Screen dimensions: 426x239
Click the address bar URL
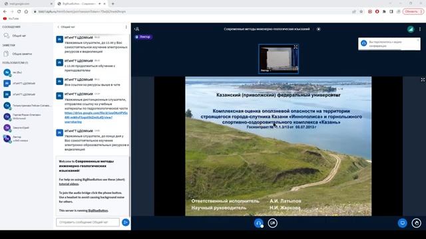82,11
